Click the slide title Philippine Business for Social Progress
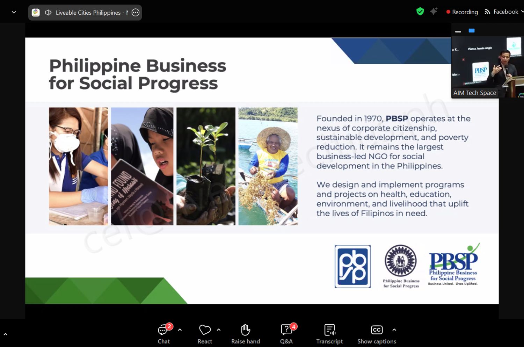Image resolution: width=524 pixels, height=347 pixels. 137,74
